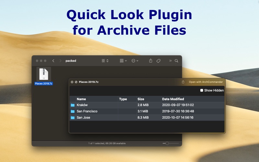
Task: Select the Kraków row name
Action: [82, 105]
